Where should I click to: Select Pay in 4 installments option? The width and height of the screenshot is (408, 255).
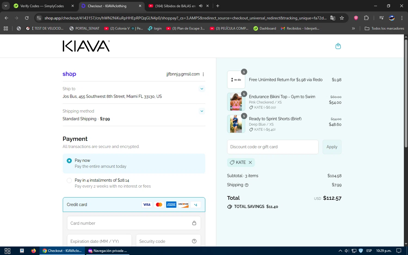coord(69,181)
